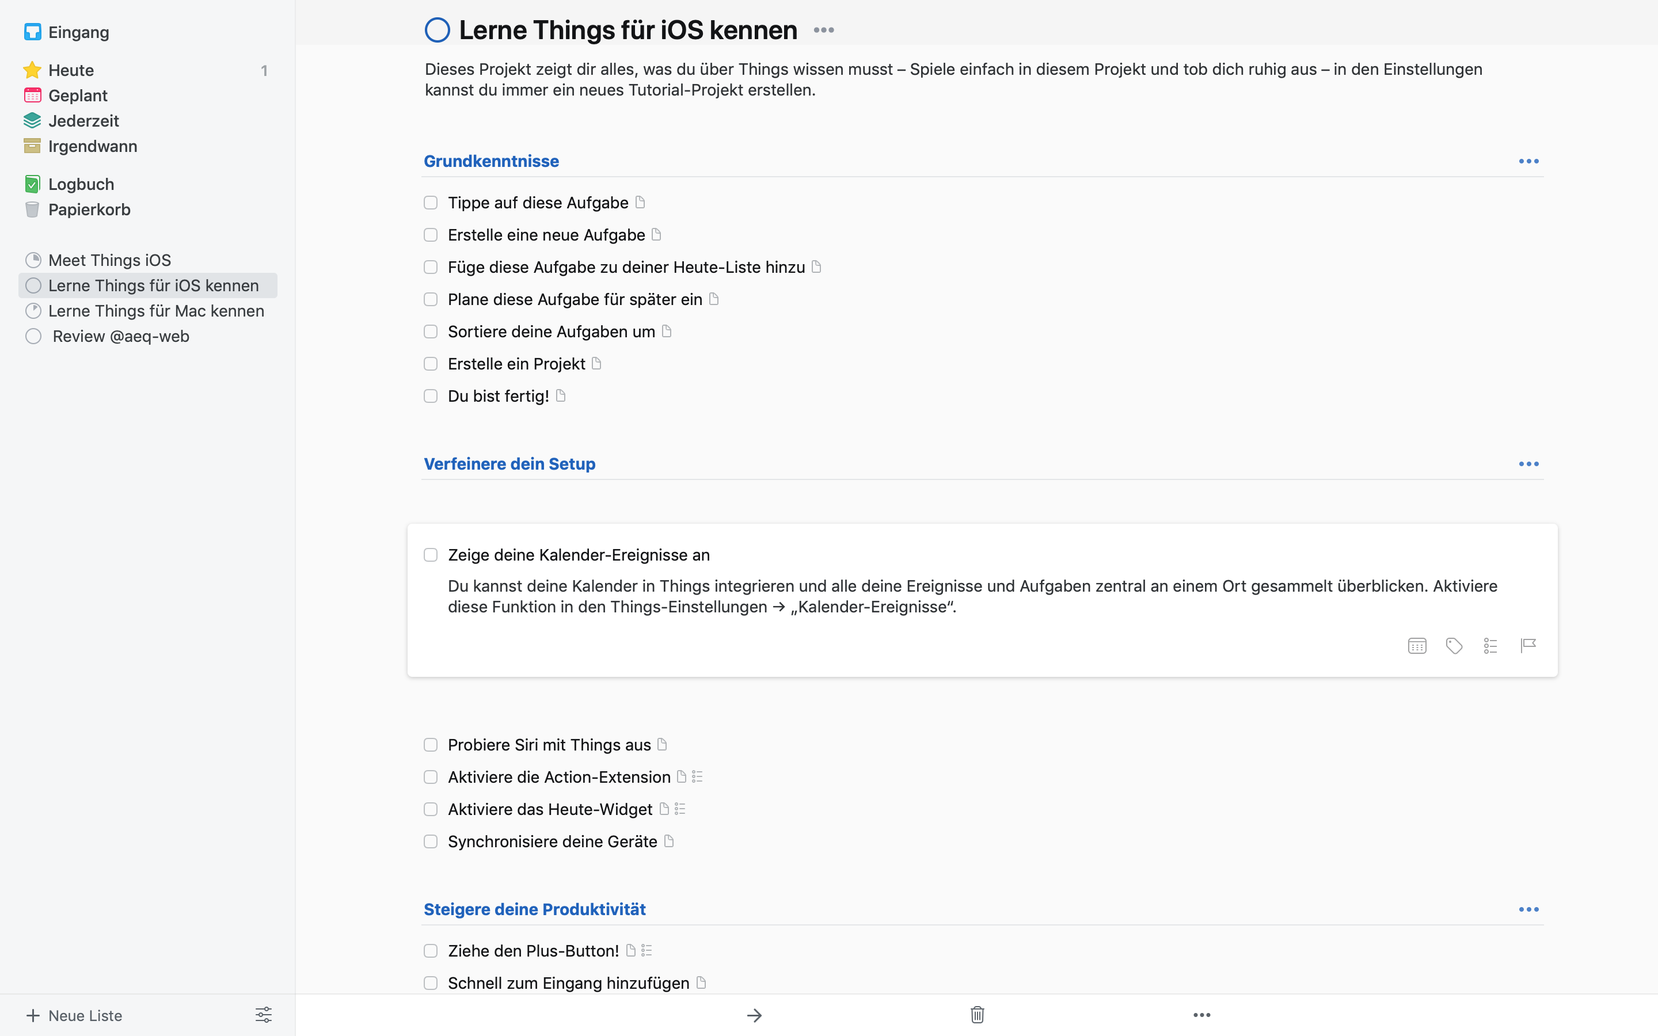1658x1036 pixels.
Task: Check the Zeige deine Kalender-Ereignisse an checkbox
Action: [x=430, y=555]
